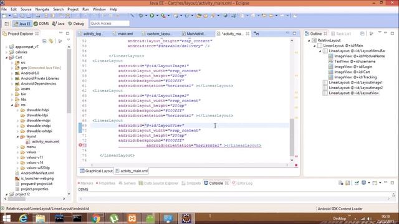Switch to the Java EE perspective
Image resolution: width=399 pixels, height=224 pixels.
[22, 24]
